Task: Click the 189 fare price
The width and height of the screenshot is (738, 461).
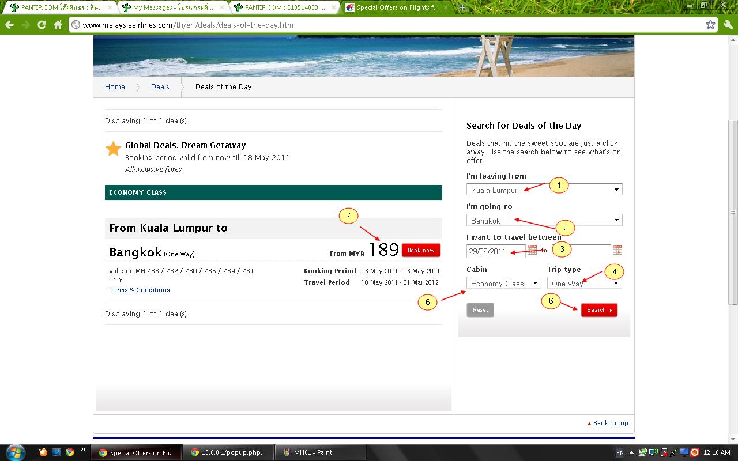Action: [x=383, y=250]
